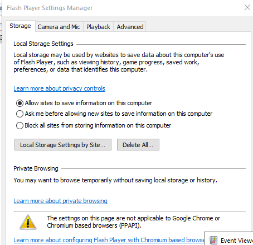Select Allow sites to save information
The height and width of the screenshot is (245, 253).
[x=20, y=103]
